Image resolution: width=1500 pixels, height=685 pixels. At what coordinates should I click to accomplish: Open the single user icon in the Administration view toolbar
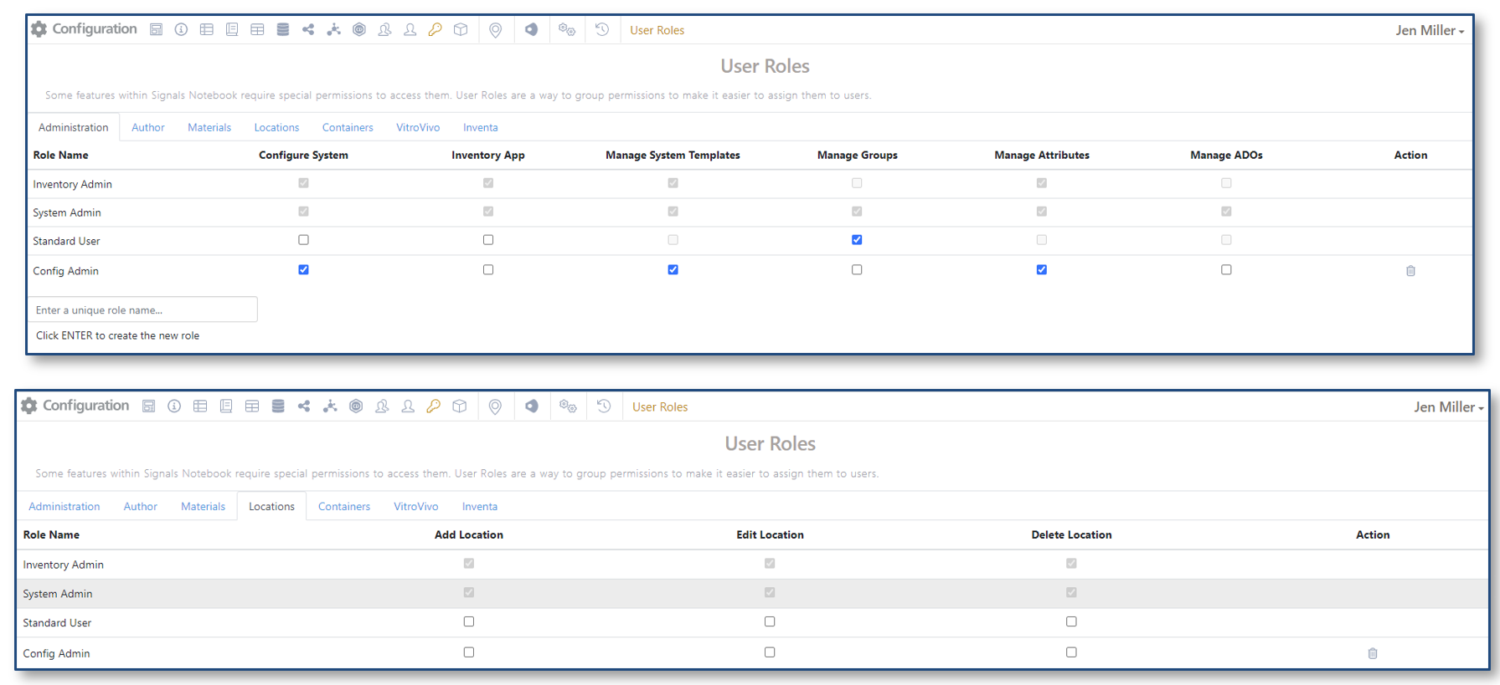pyautogui.click(x=410, y=29)
